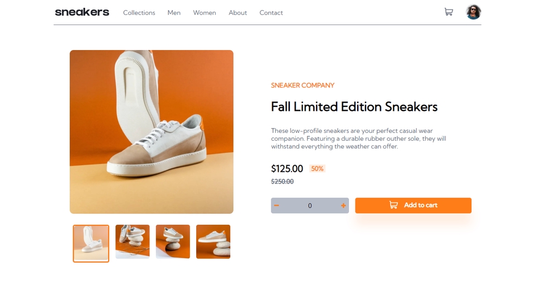Screen dimensions: 535x297
Task: Click the user profile avatar
Action: tap(473, 12)
